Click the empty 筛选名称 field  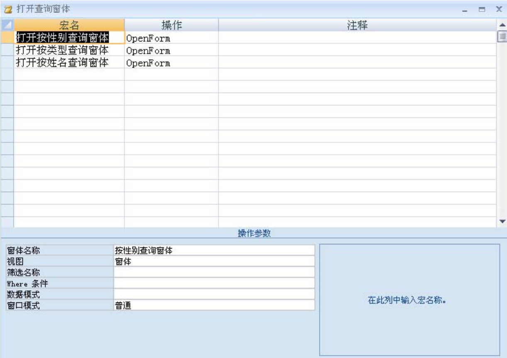[x=214, y=272]
